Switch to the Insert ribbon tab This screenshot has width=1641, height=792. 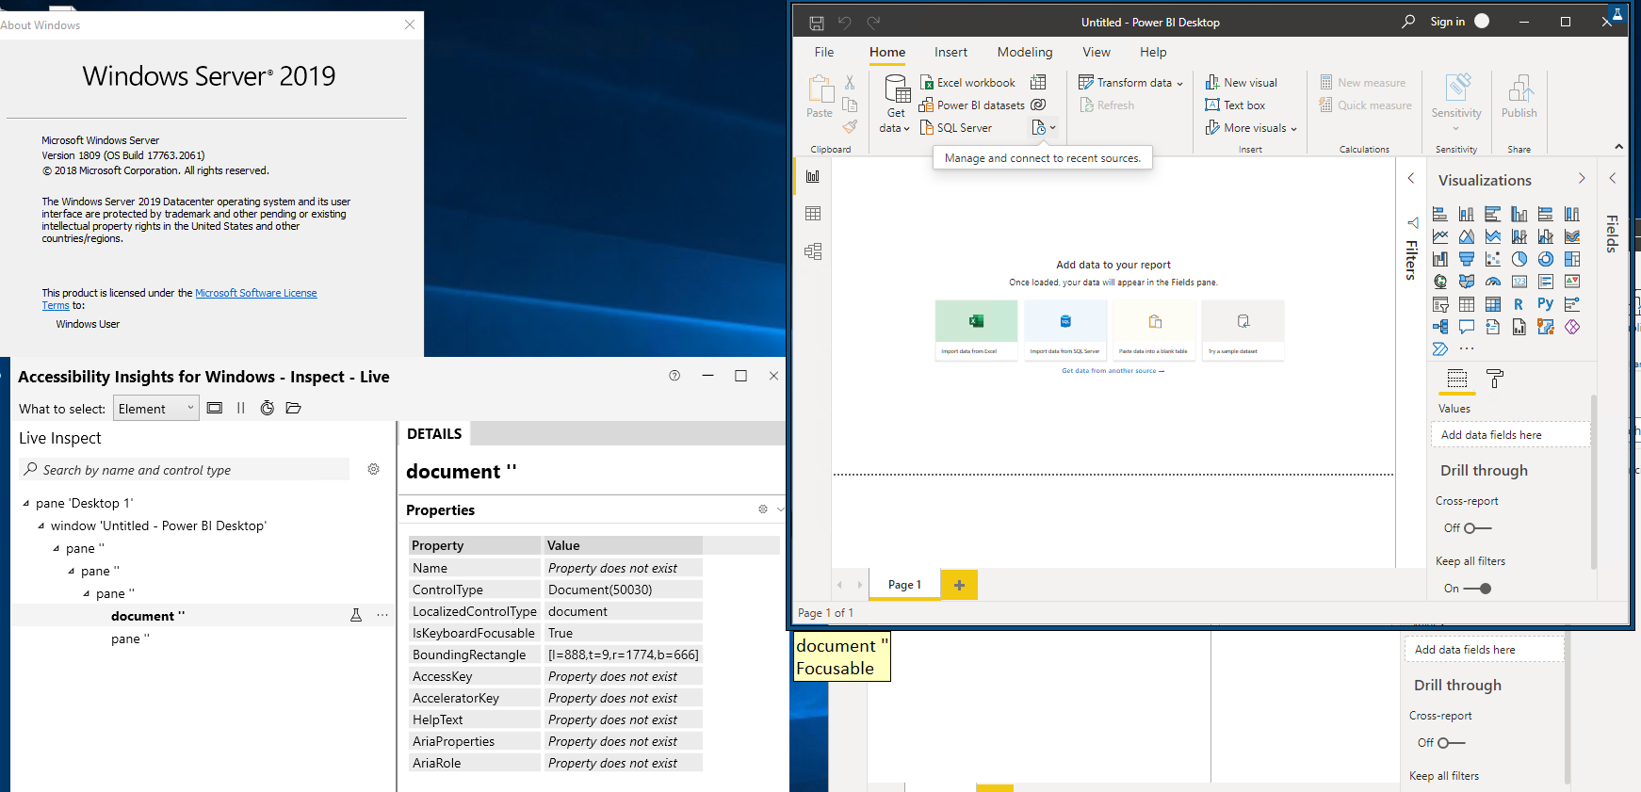pos(950,52)
